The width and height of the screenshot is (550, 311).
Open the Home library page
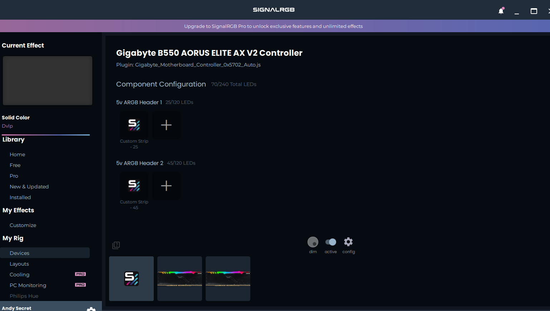tap(18, 154)
